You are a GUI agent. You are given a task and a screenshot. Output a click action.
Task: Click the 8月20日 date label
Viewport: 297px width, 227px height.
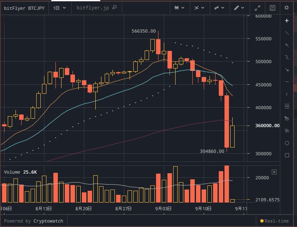coord(84,209)
